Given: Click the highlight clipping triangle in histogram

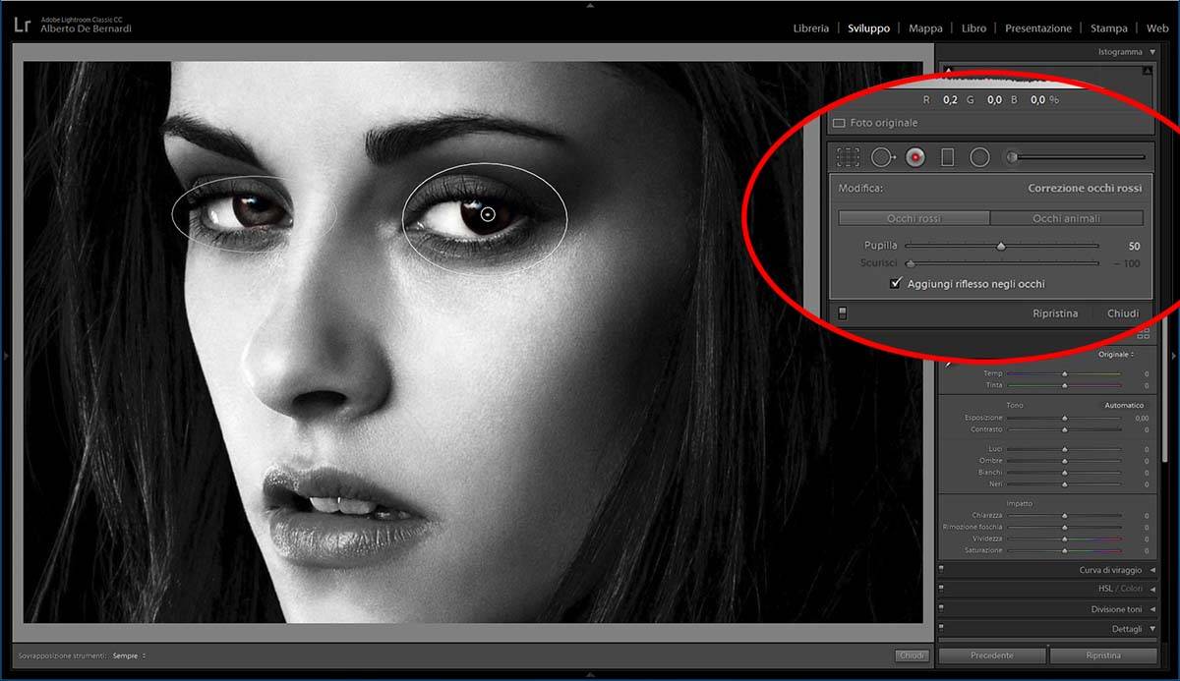Looking at the screenshot, I should (x=1148, y=72).
